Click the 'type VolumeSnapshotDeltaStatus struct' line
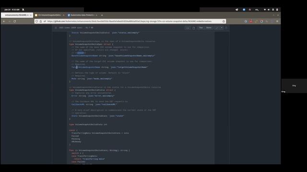This screenshot has height=172, width=307. [92, 90]
